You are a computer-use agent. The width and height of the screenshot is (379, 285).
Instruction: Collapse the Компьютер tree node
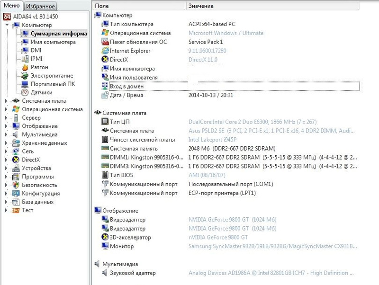pyautogui.click(x=7, y=25)
